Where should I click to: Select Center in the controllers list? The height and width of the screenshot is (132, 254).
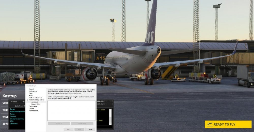(x=12, y=109)
